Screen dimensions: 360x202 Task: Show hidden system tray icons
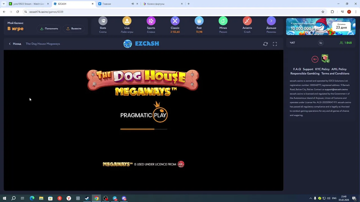(x=310, y=198)
